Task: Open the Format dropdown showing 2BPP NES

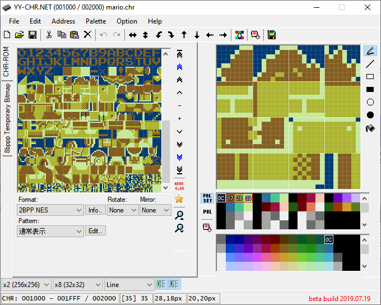Action: 50,210
